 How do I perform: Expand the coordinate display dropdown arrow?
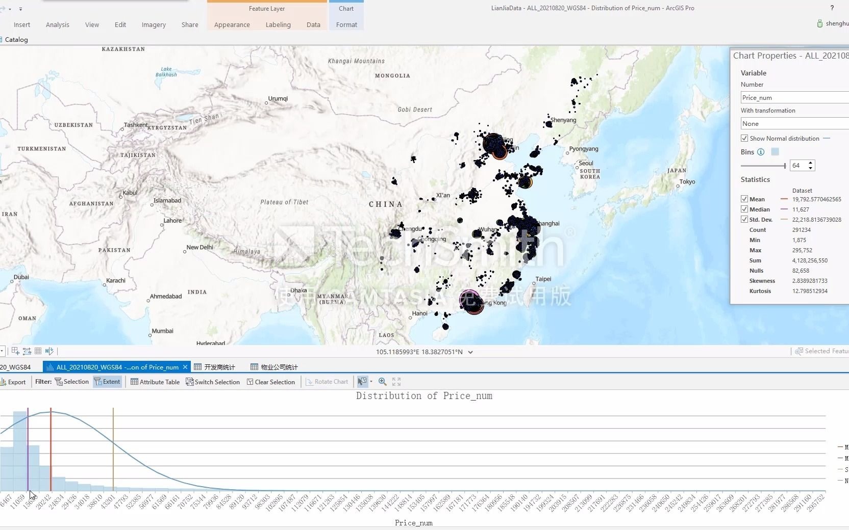tap(470, 352)
